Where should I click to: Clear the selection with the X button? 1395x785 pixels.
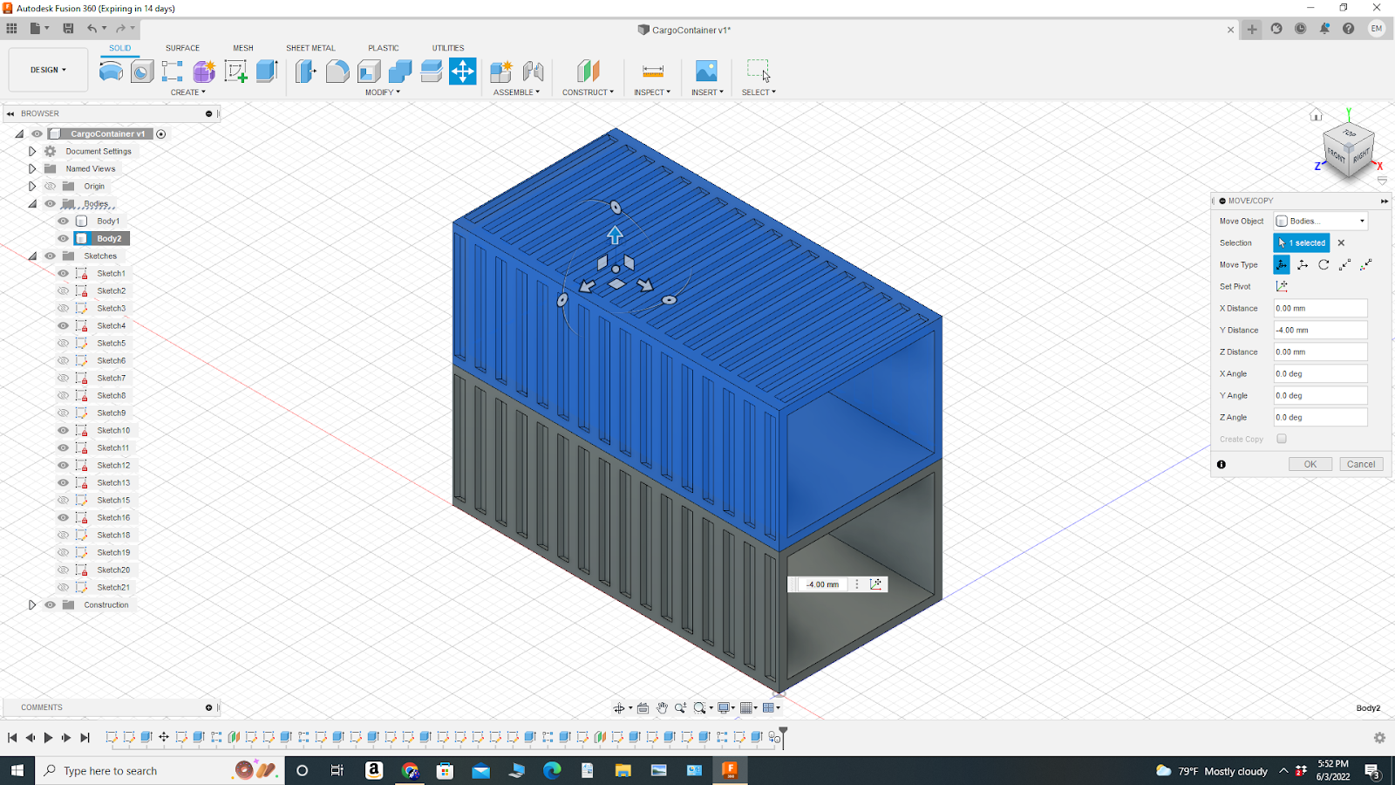1341,243
